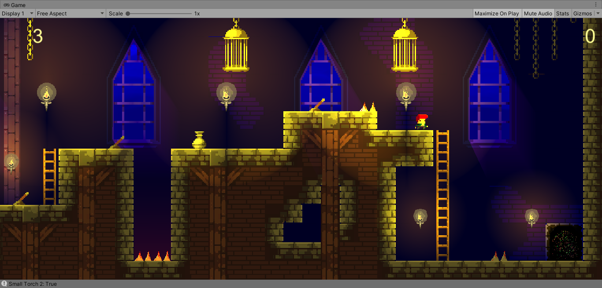Screen dimensions: 602x288
Task: Set zoom with the Scale slider handle
Action: pos(127,13)
